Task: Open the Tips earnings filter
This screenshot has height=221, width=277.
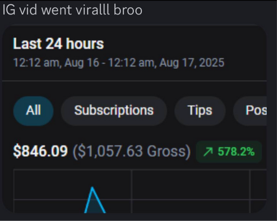Action: click(x=200, y=111)
